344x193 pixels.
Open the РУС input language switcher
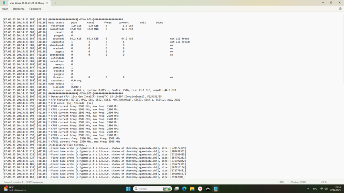pos(315,189)
